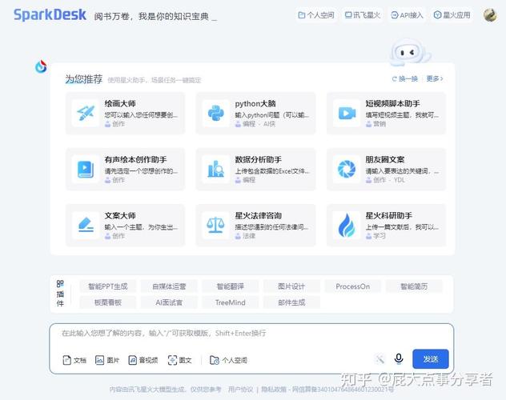
Task: Expand more assistants via 更多
Action: [435, 78]
